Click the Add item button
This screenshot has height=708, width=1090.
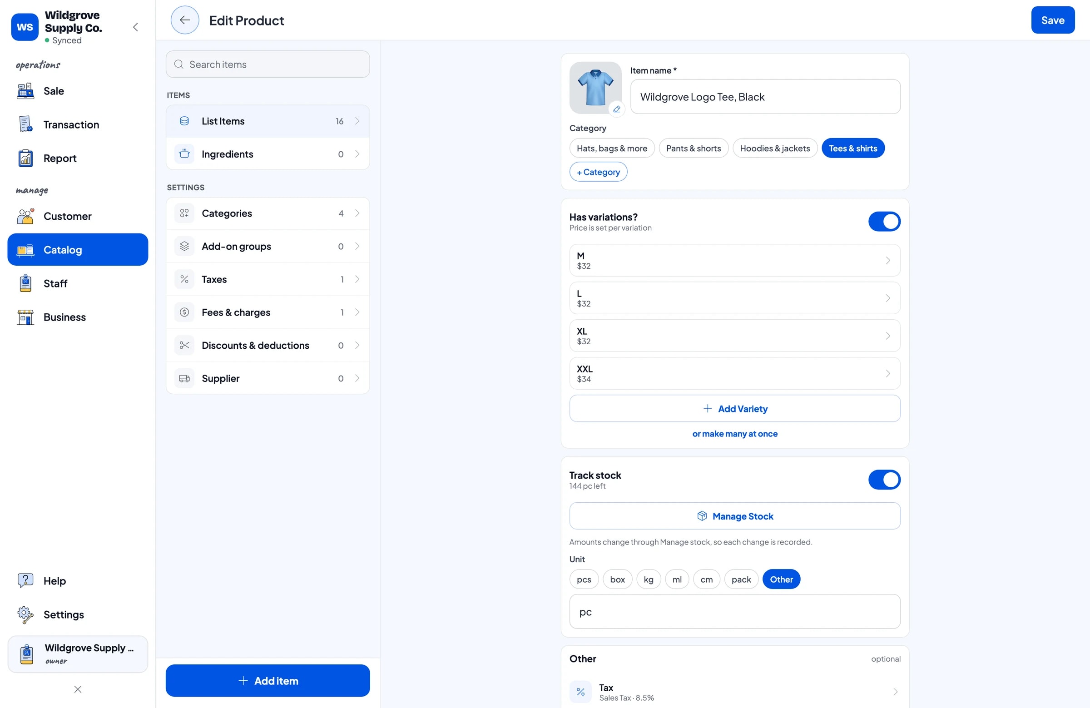pyautogui.click(x=268, y=680)
